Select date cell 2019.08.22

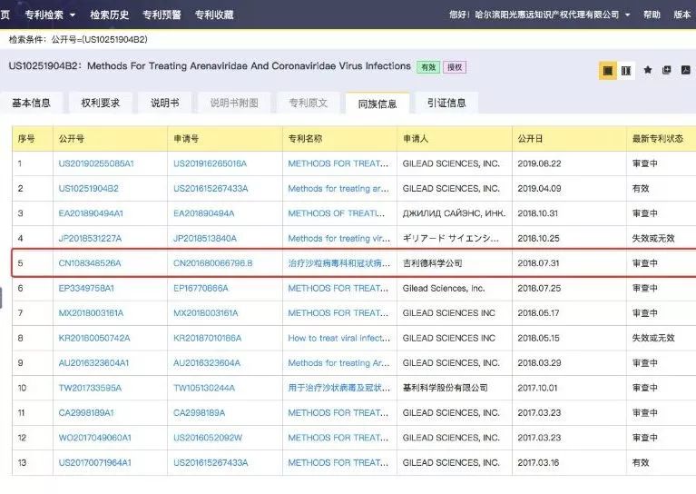pos(539,163)
